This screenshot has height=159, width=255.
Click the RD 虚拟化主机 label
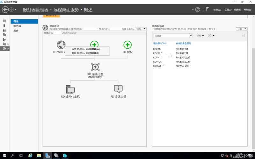click(70, 97)
